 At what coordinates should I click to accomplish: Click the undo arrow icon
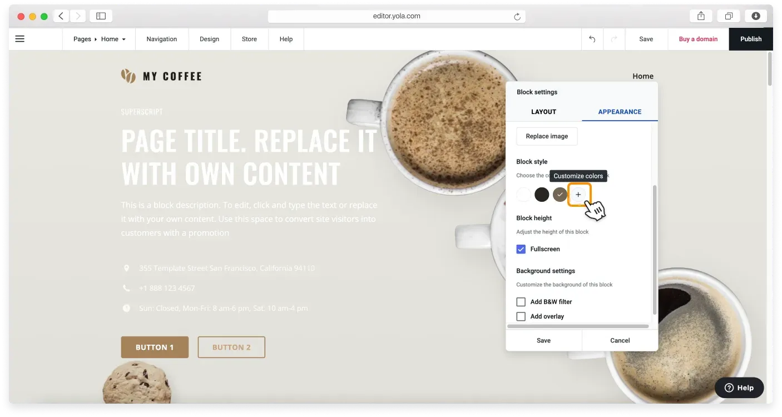pyautogui.click(x=592, y=39)
